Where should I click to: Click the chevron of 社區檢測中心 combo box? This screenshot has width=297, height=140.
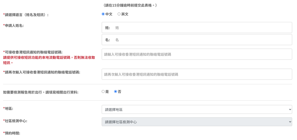click(x=290, y=122)
